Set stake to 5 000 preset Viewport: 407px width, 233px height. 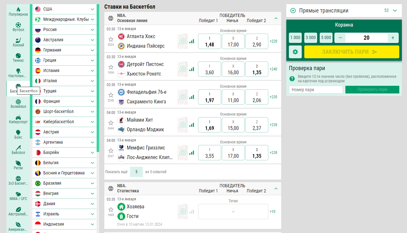click(326, 37)
